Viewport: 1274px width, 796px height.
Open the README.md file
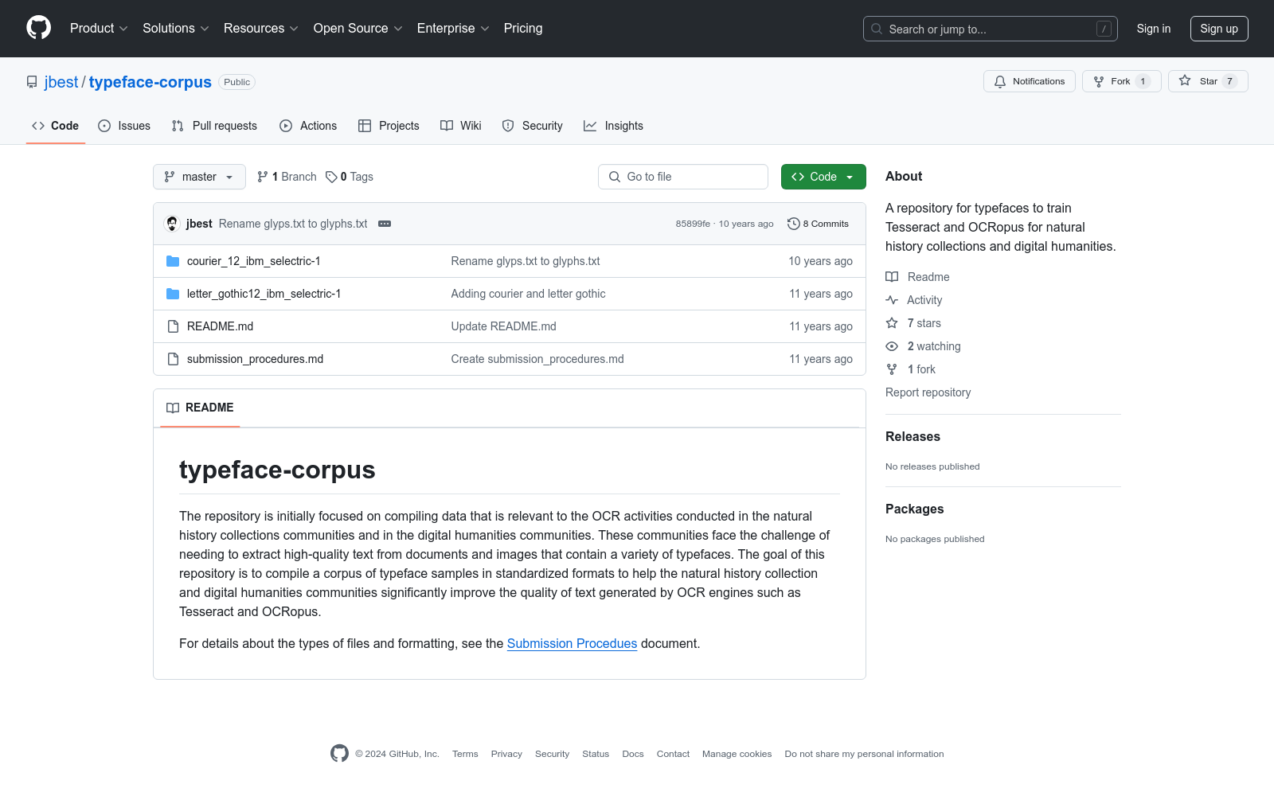pos(221,326)
